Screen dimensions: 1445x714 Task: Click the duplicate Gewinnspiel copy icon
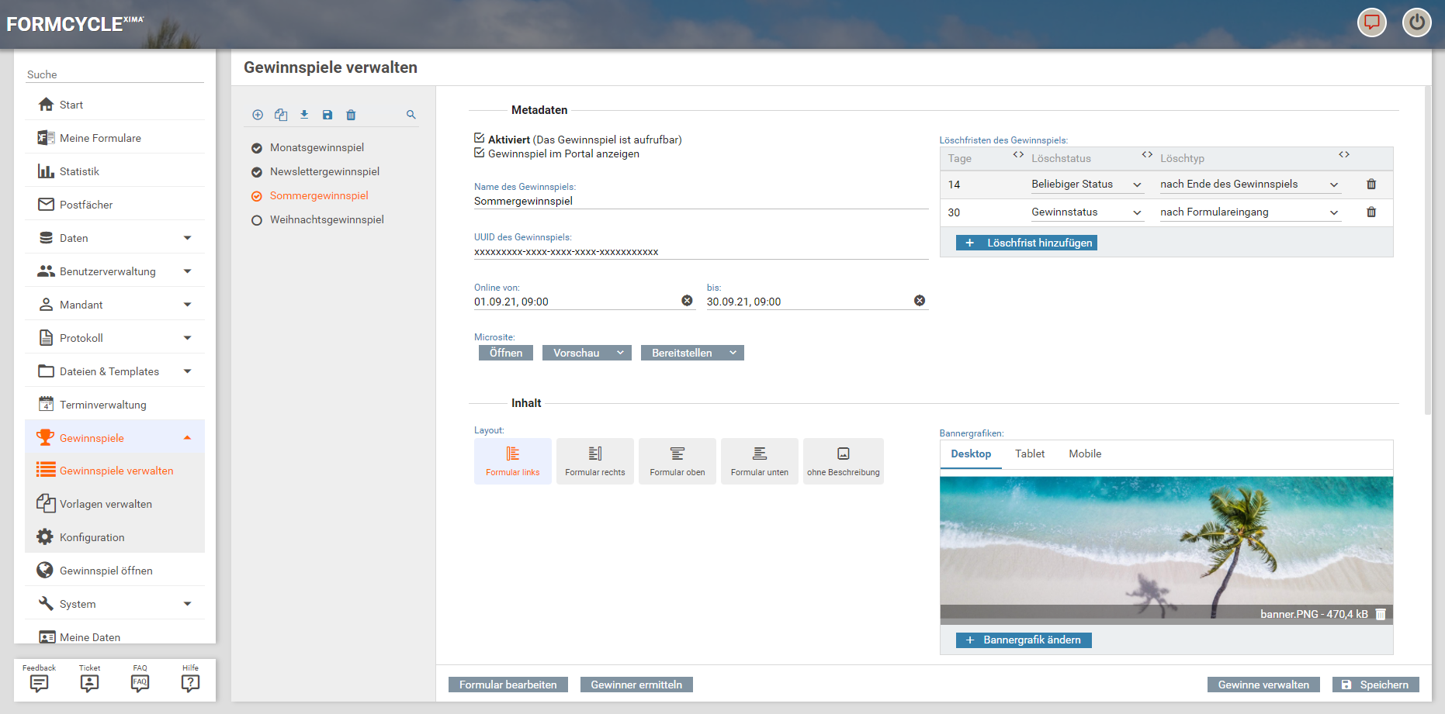281,115
